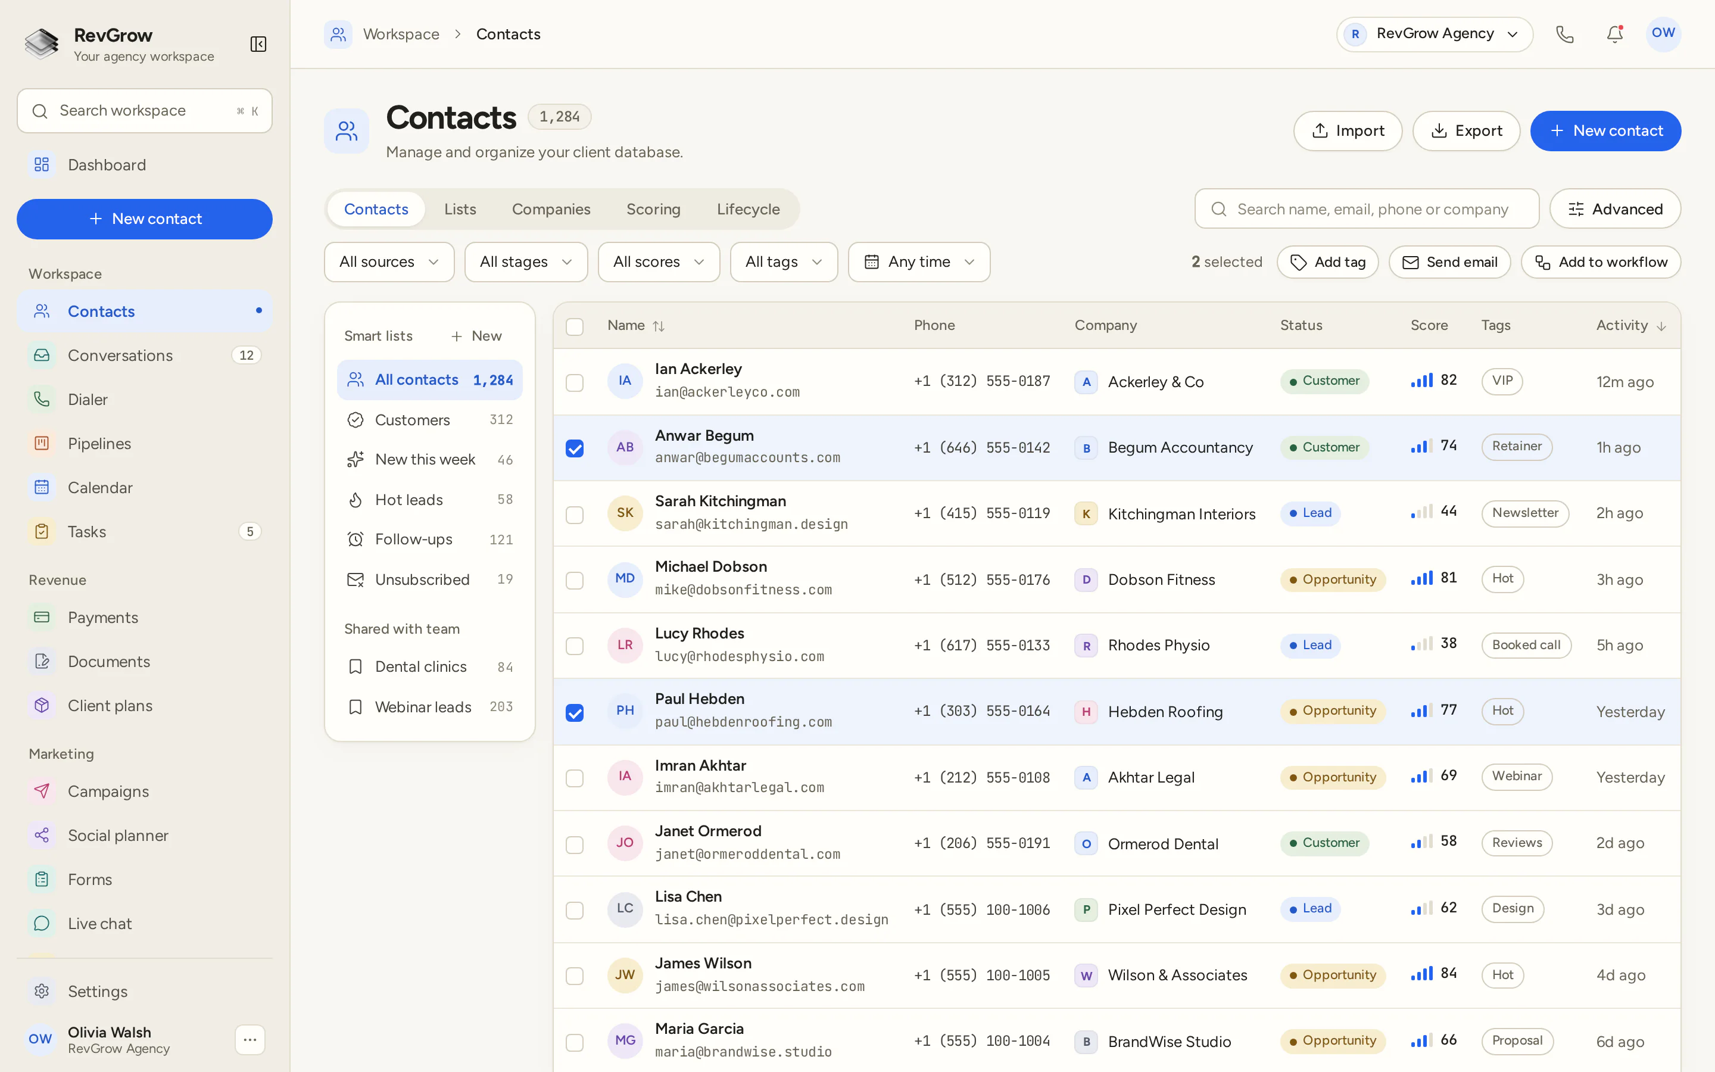This screenshot has width=1715, height=1072.
Task: Open the Any time date filter
Action: 919,261
